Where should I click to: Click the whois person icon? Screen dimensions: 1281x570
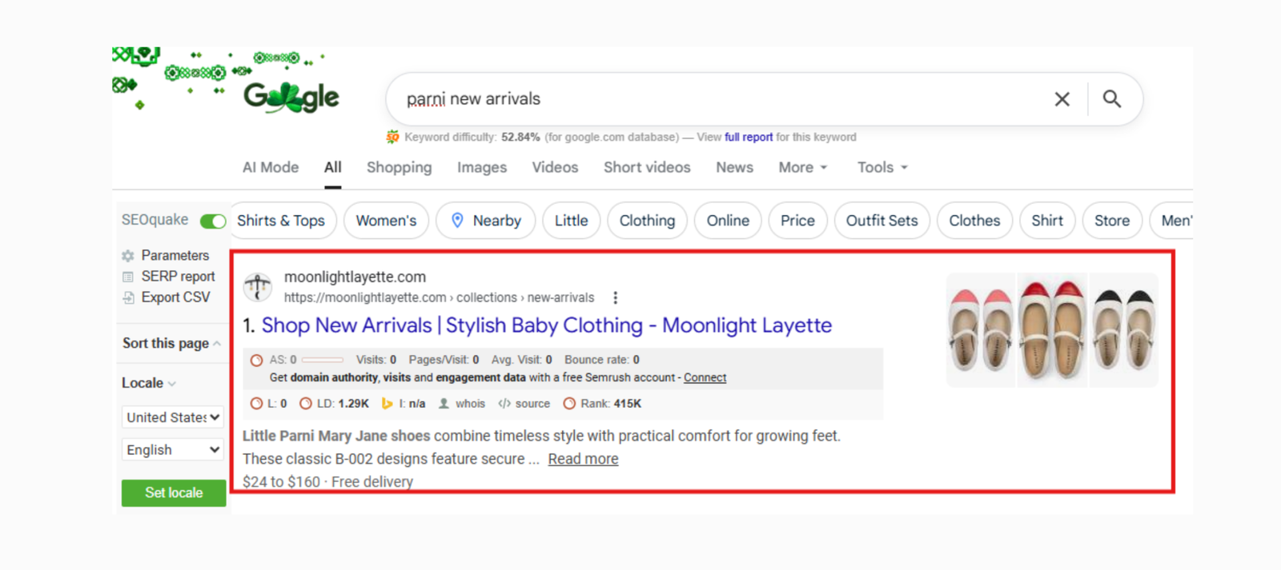click(444, 404)
